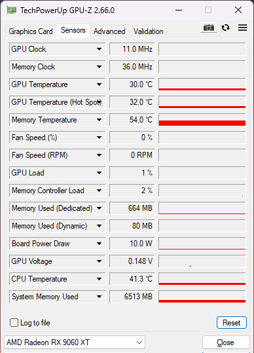Click the GPU Temperature value field
The width and height of the screenshot is (254, 353).
pos(132,84)
